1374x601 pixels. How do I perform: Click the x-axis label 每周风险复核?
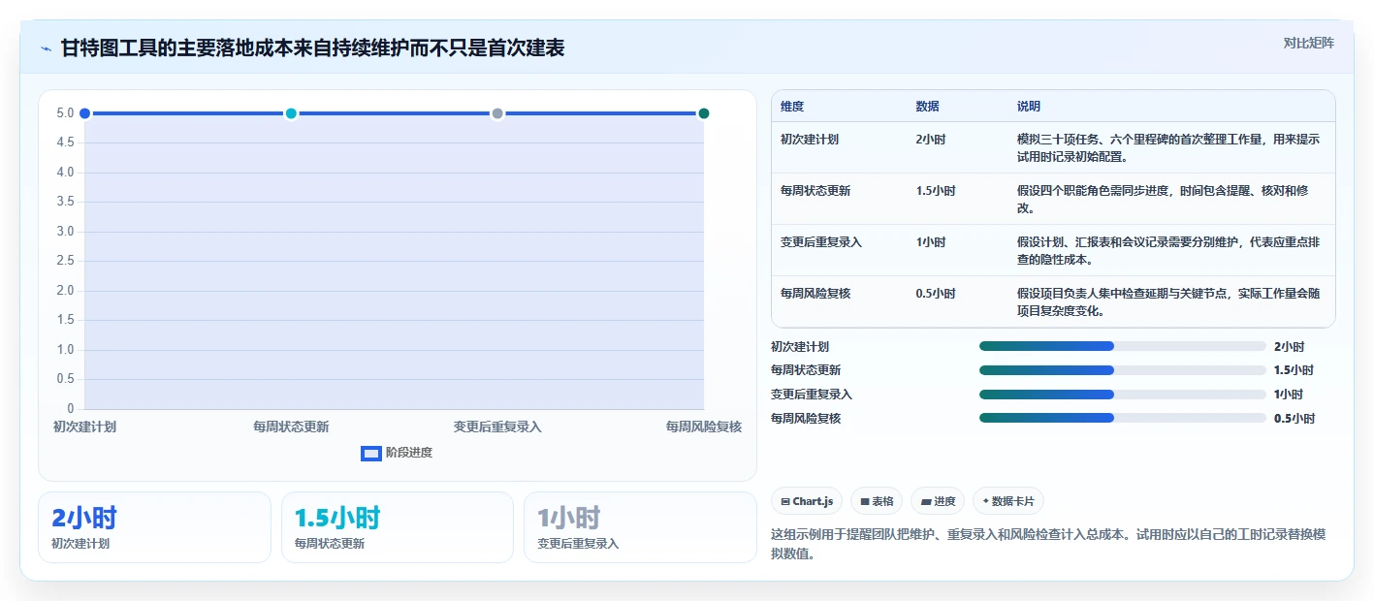[x=704, y=427]
